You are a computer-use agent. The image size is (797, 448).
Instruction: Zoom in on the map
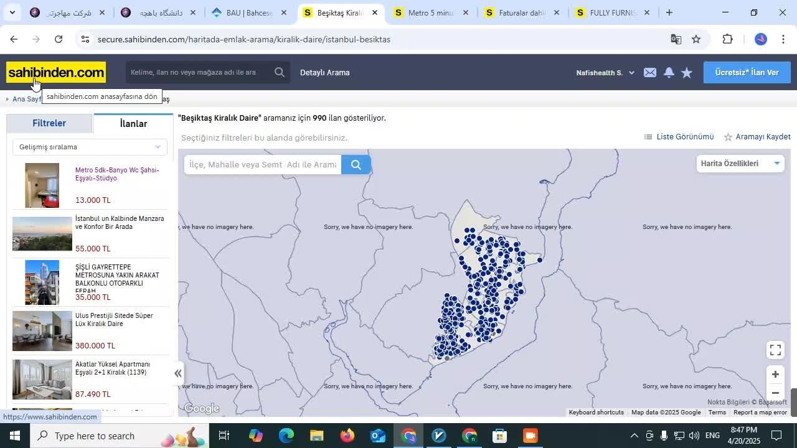click(x=775, y=375)
